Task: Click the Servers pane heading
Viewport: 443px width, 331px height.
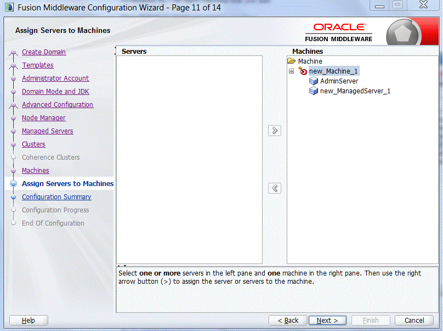Action: click(134, 52)
